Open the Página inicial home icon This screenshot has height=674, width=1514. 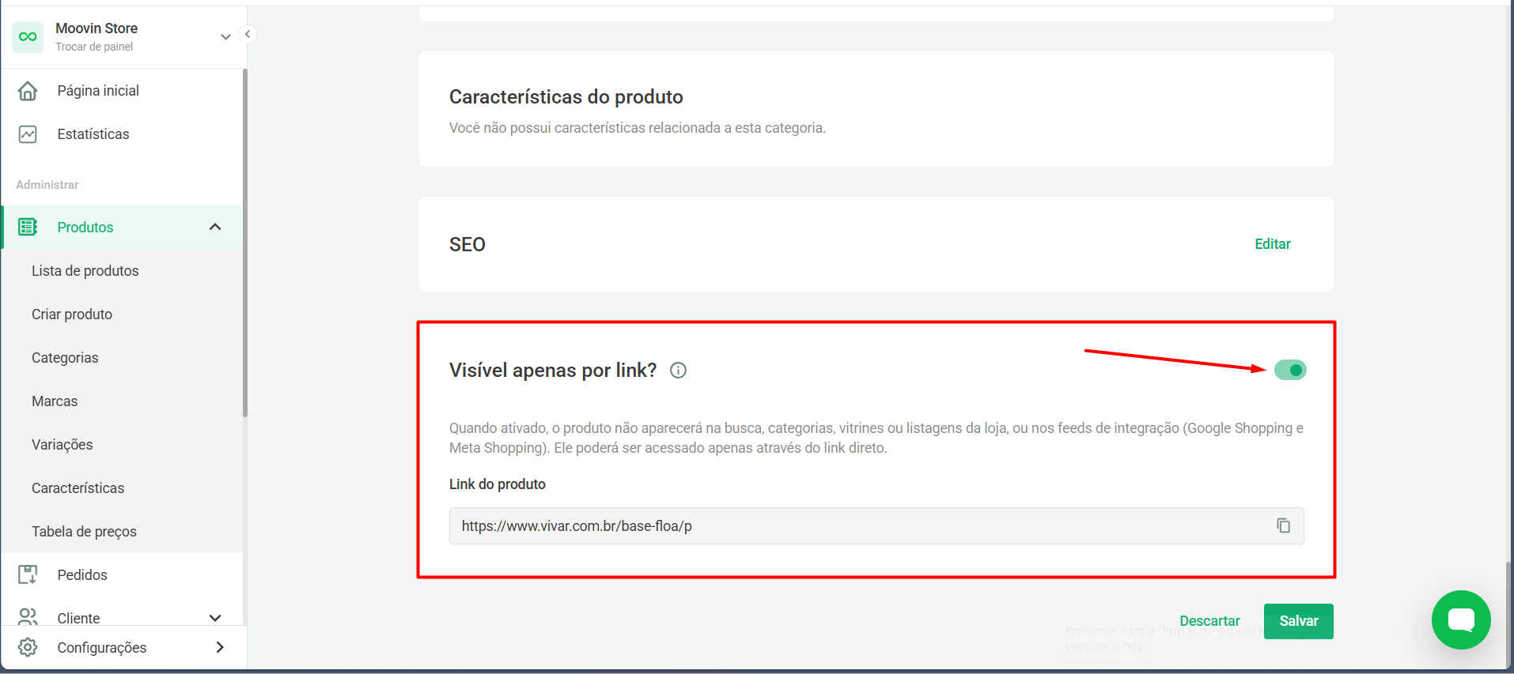pyautogui.click(x=28, y=91)
